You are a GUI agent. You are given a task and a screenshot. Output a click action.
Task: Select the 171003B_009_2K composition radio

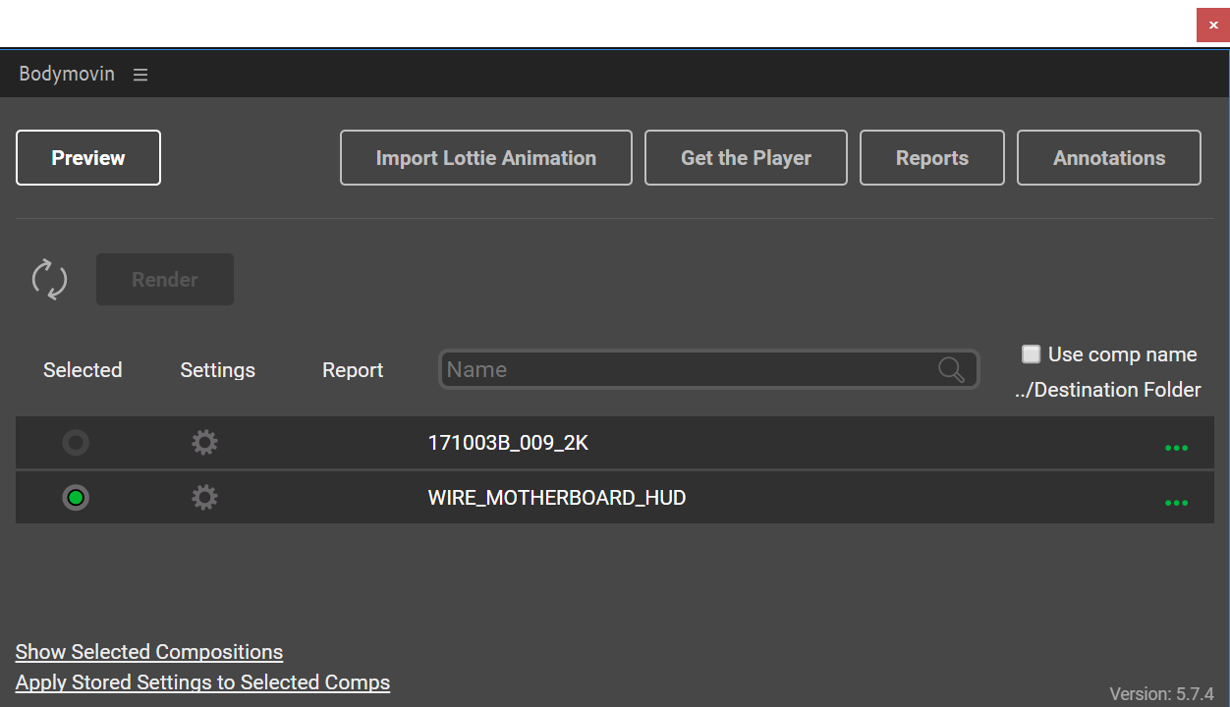(x=76, y=443)
